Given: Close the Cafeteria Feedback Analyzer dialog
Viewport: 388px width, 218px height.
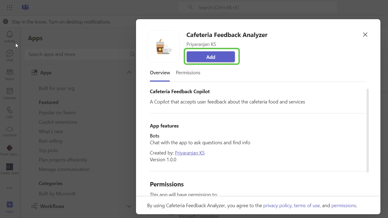Looking at the screenshot, I should [365, 35].
